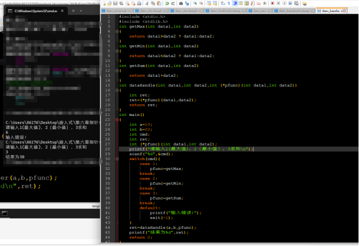Zoom in on the editor text
Image resolution: width=359 pixels, height=246 pixels.
[195, 4]
